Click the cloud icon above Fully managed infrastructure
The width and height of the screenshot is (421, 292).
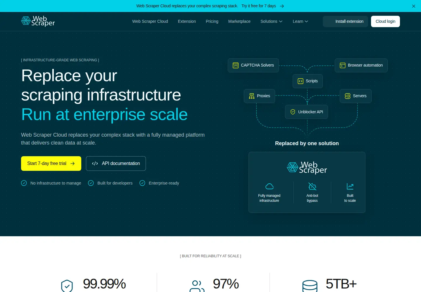click(269, 186)
